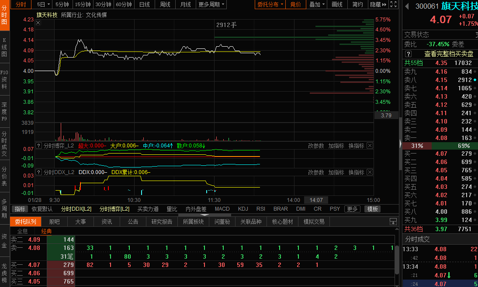Image resolution: width=478 pixels, height=287 pixels.
Task: Click the 隐藏 collapse arrows button
Action: (378, 4)
